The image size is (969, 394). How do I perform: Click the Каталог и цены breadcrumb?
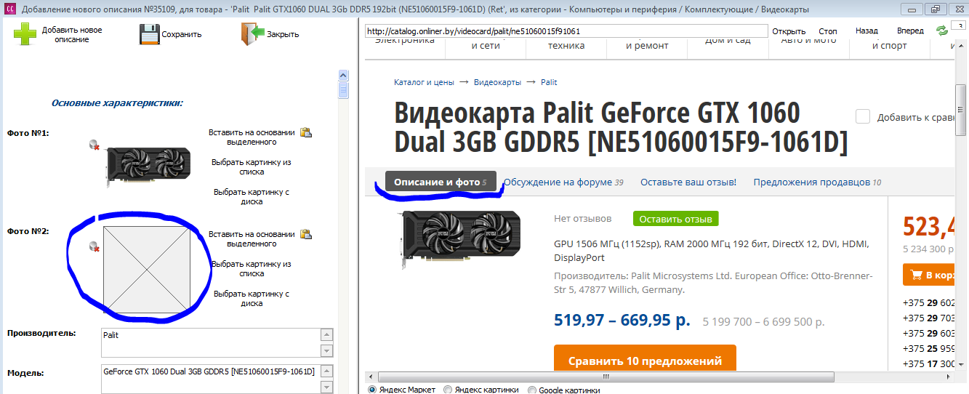424,82
